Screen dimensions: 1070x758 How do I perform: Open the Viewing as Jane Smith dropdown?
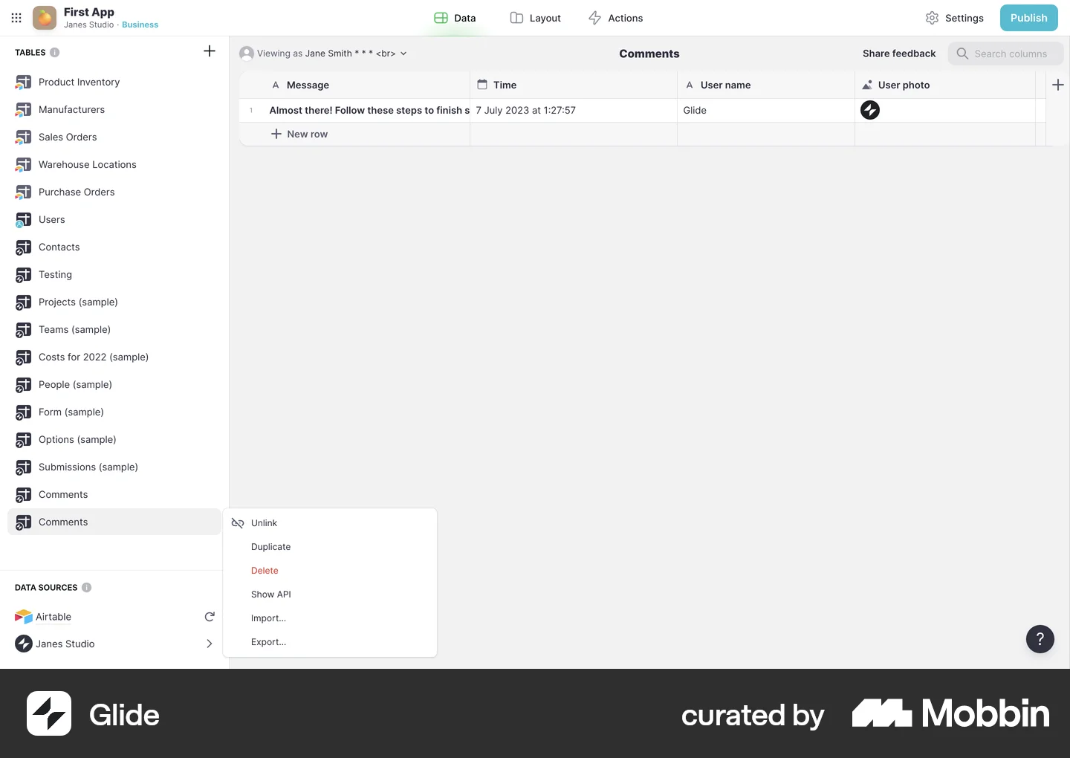pyautogui.click(x=323, y=54)
